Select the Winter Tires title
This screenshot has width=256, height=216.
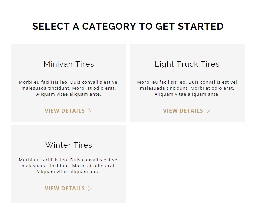pyautogui.click(x=69, y=145)
